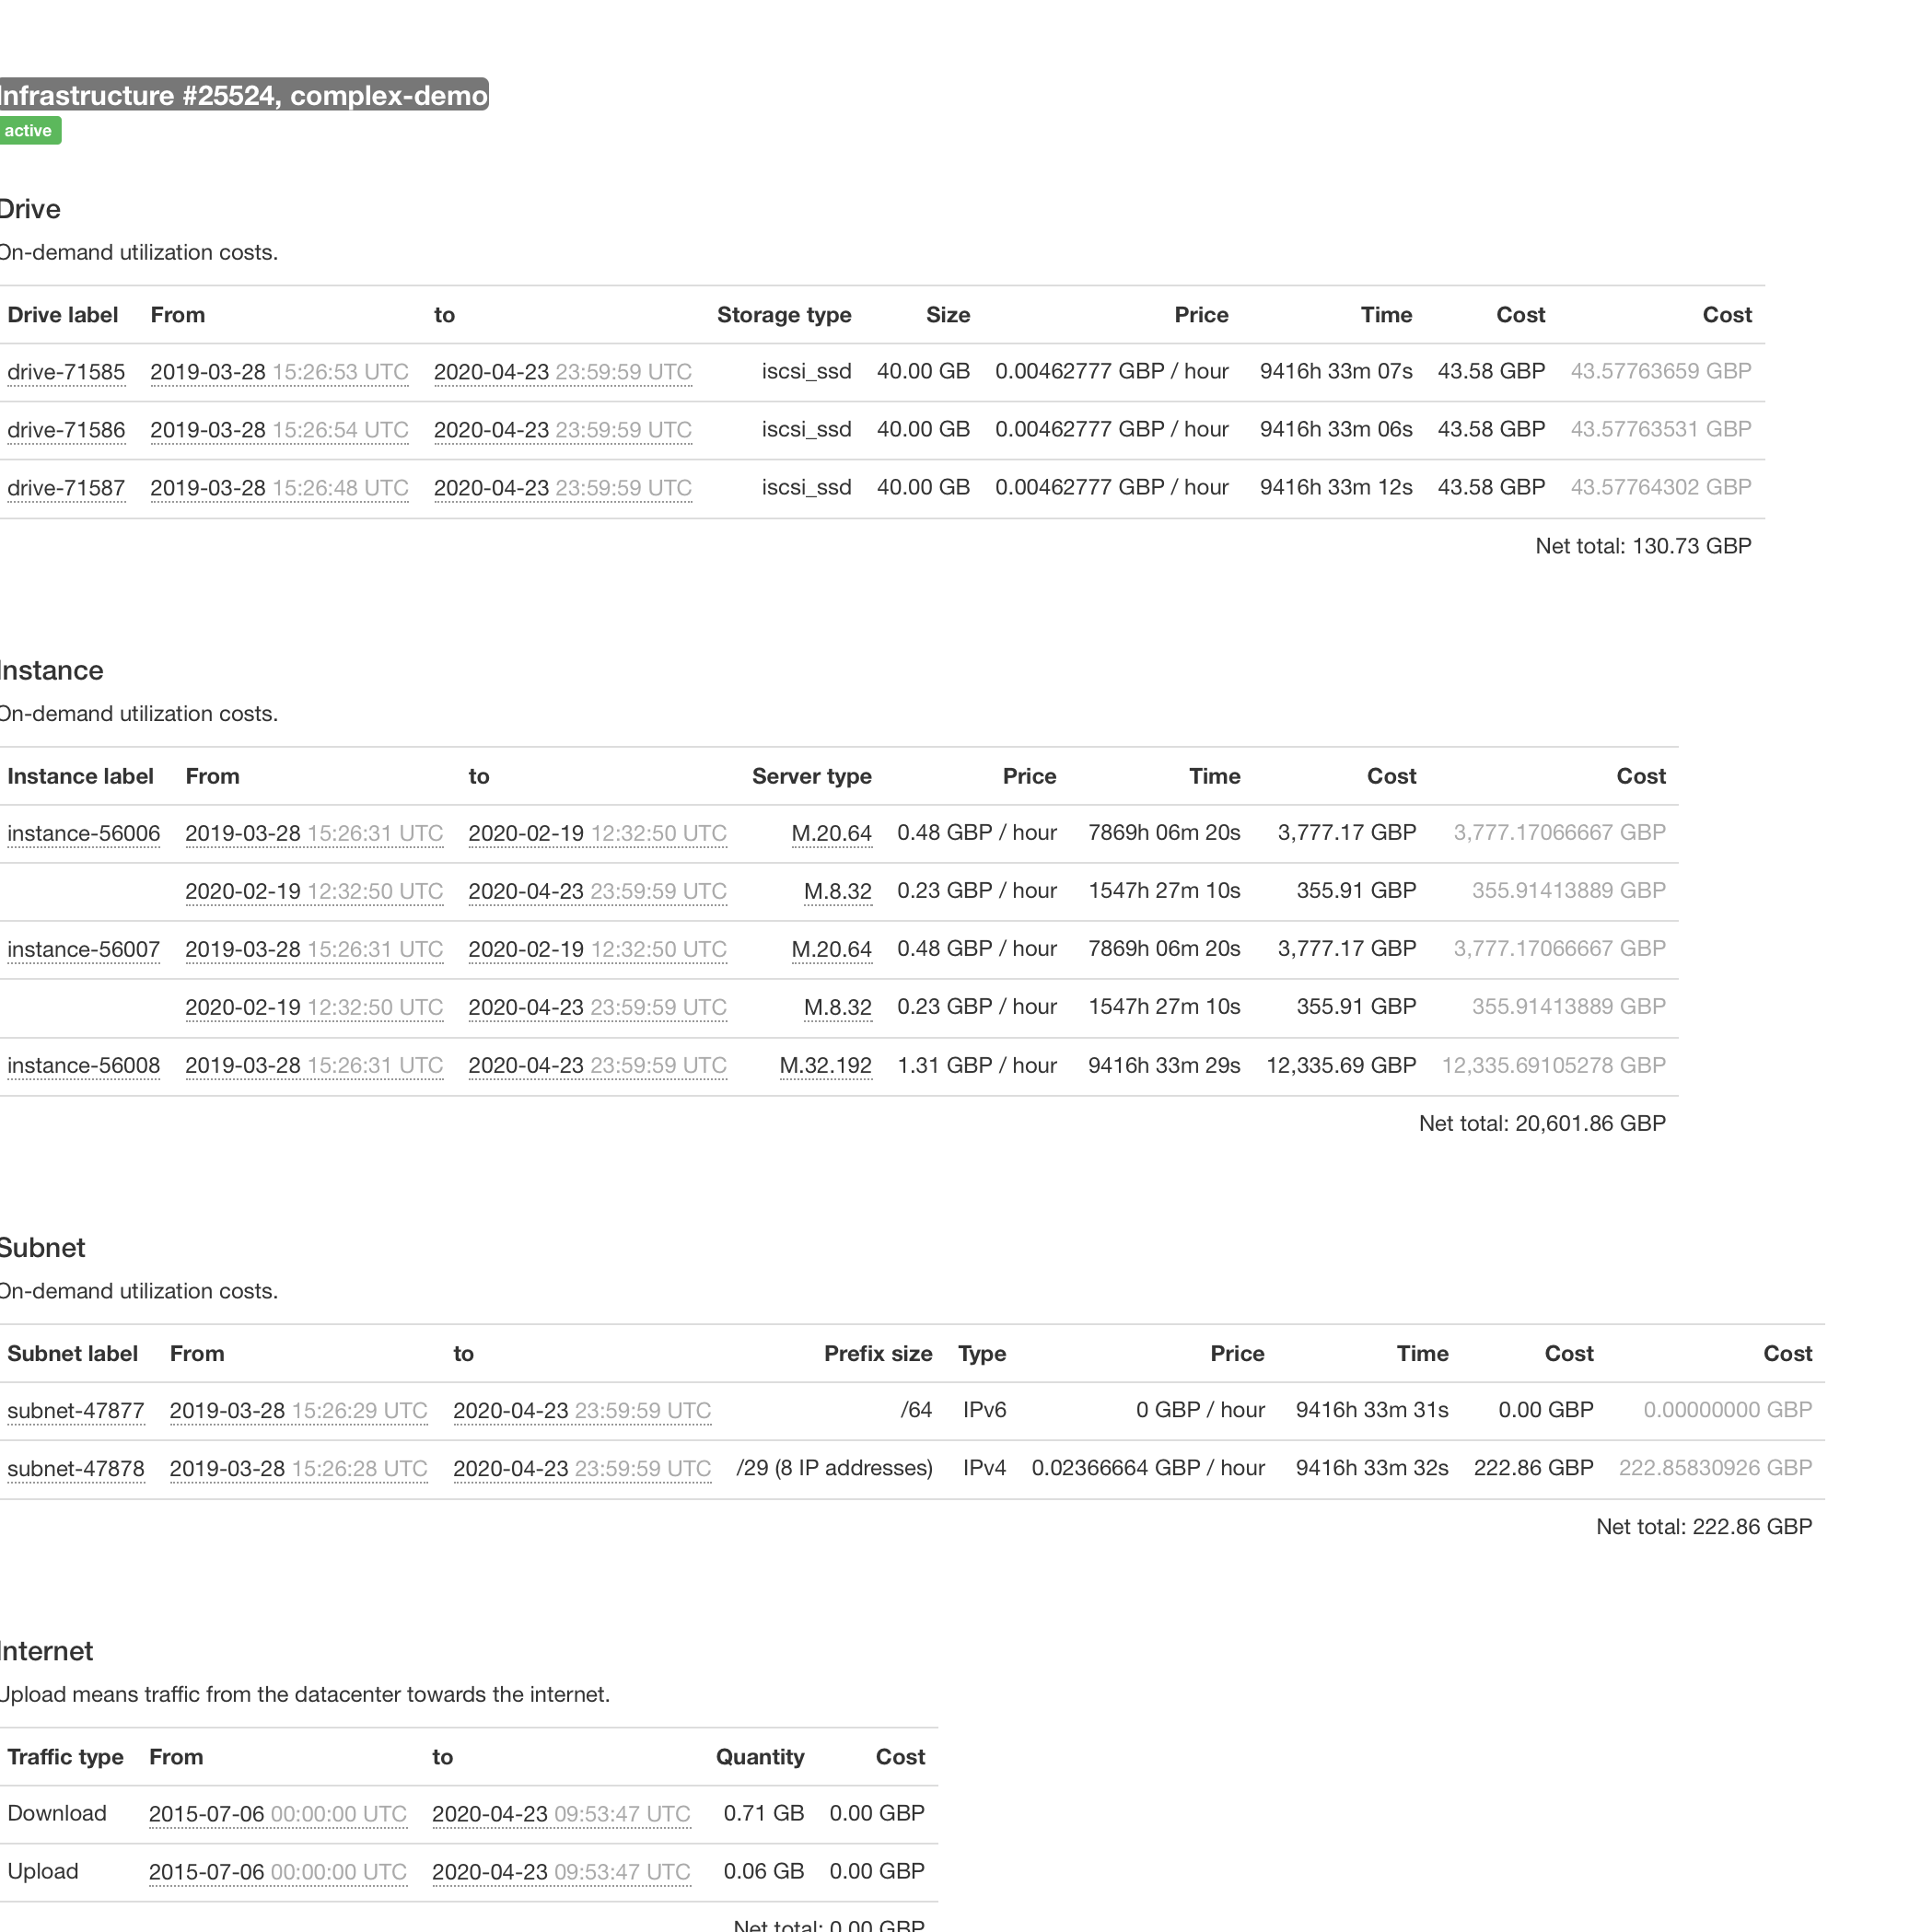1921x1932 pixels.
Task: Click Download quantity 0.71 GB
Action: pos(764,1813)
